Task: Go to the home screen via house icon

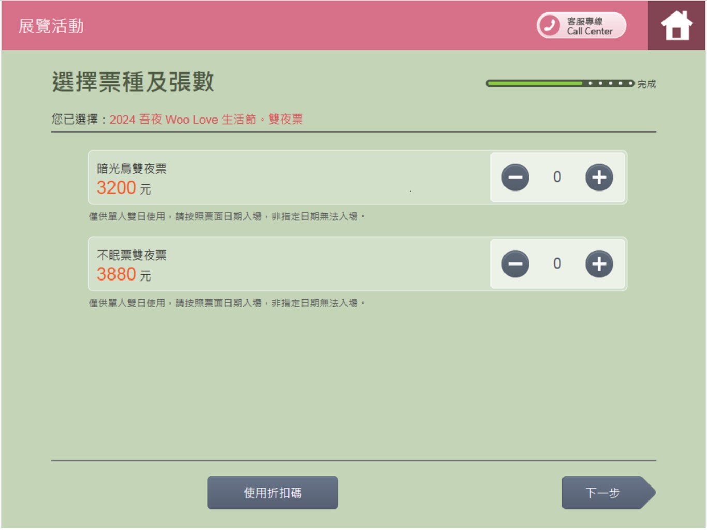Action: 676,25
